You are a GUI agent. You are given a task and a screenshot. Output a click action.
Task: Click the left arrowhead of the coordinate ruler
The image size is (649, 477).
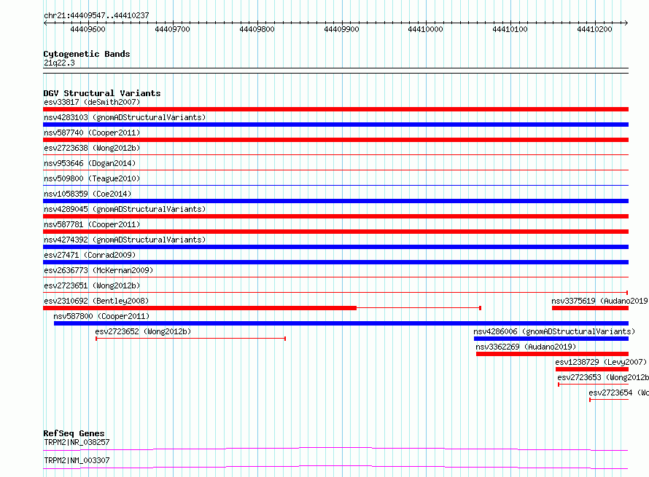tap(45, 23)
